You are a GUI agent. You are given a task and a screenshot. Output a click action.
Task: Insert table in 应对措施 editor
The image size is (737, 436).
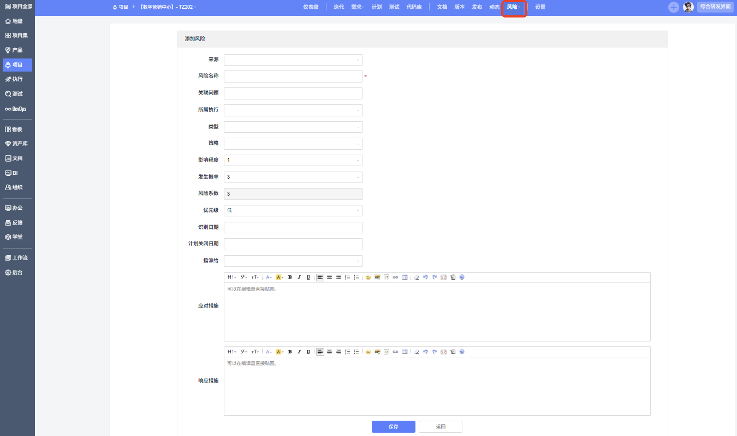point(405,277)
